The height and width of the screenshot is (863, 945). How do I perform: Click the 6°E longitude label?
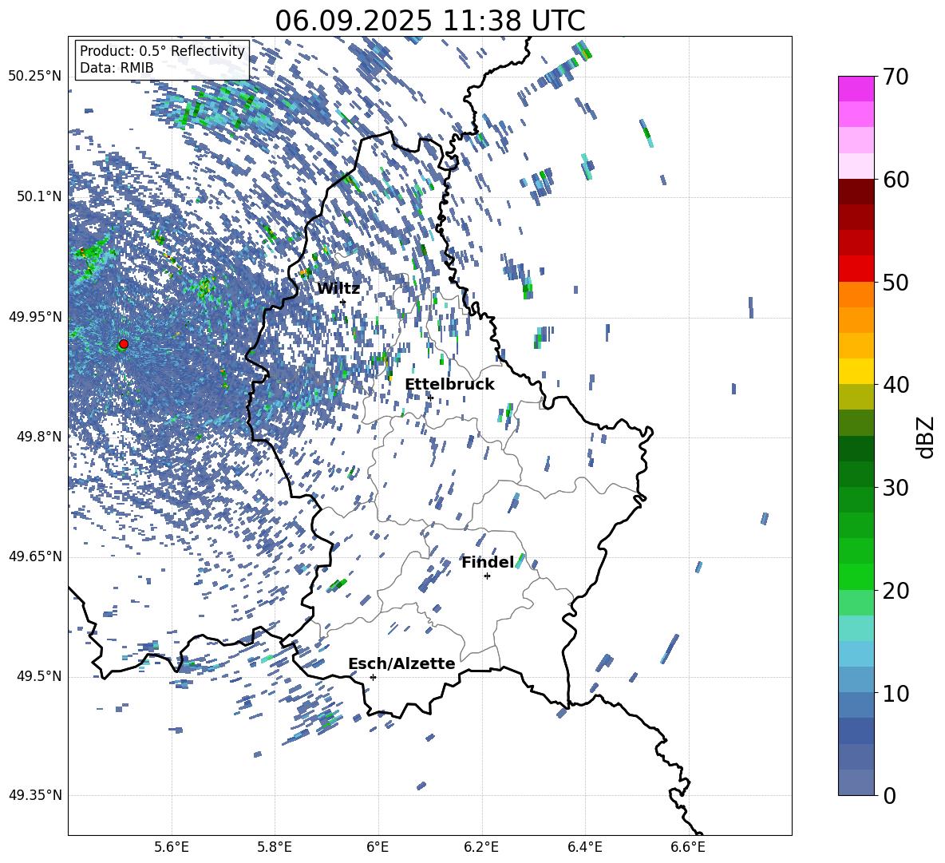pyautogui.click(x=378, y=847)
